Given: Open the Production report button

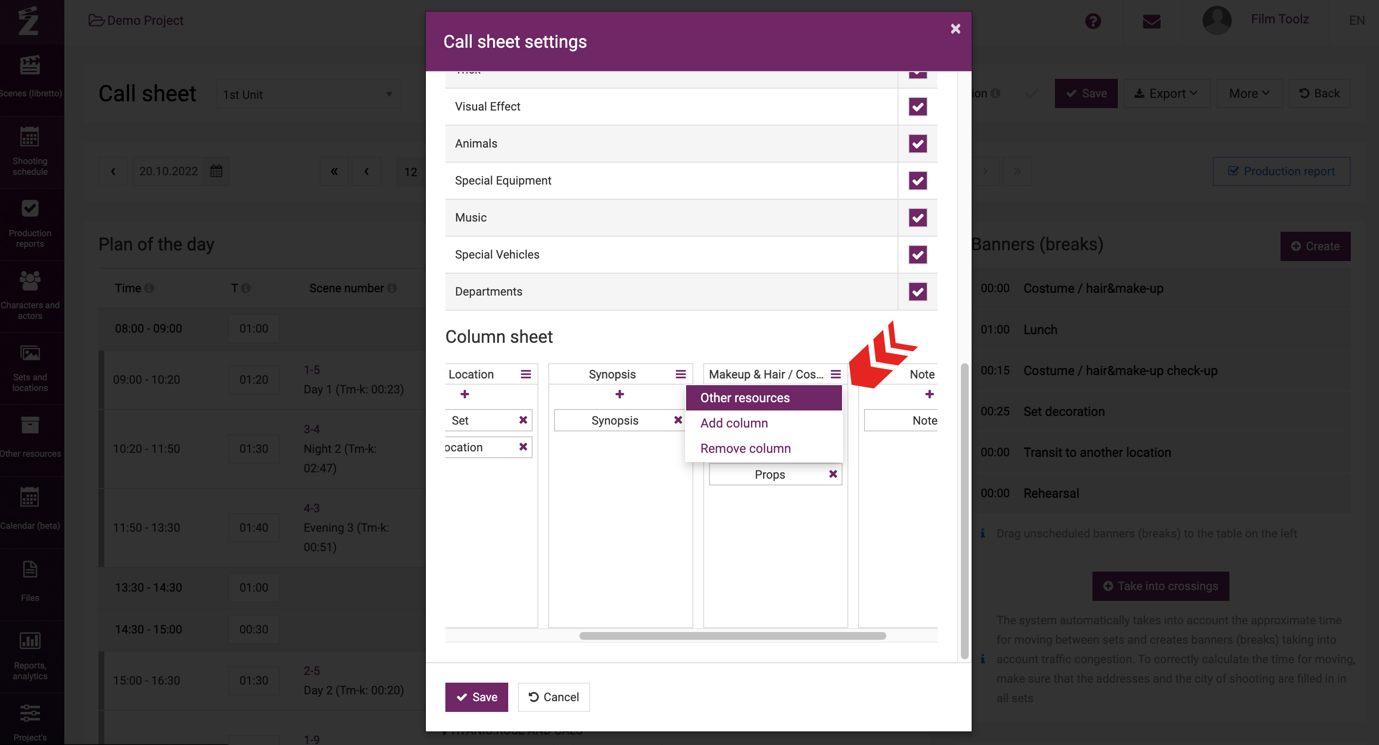Looking at the screenshot, I should tap(1281, 171).
